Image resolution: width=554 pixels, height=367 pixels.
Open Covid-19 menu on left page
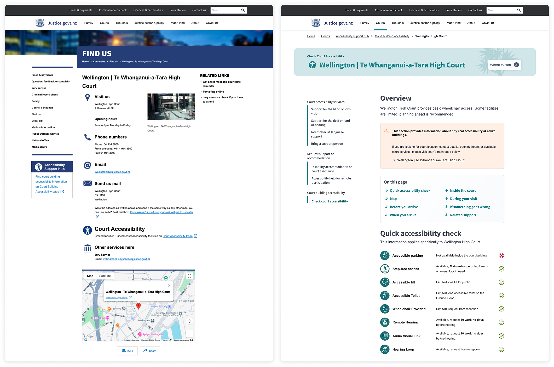212,23
